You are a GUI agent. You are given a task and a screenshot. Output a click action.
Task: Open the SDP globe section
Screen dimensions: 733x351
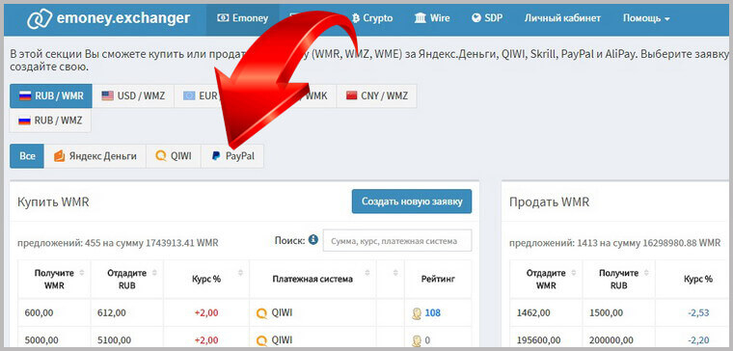point(487,18)
